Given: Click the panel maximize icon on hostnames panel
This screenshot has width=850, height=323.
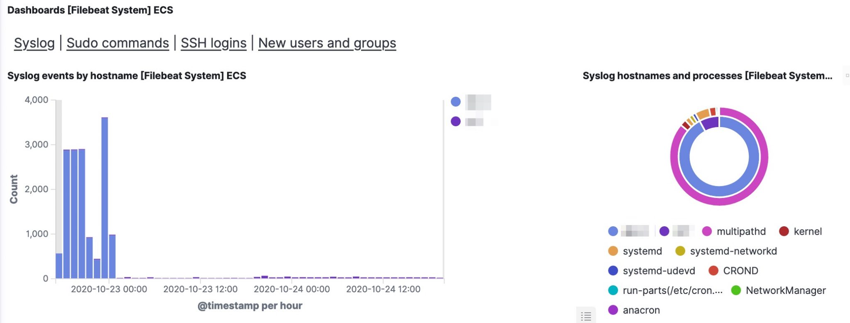Looking at the screenshot, I should point(847,76).
